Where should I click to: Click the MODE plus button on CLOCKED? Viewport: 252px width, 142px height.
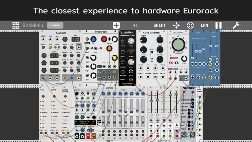click(x=59, y=47)
